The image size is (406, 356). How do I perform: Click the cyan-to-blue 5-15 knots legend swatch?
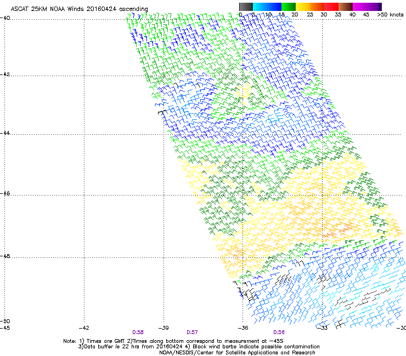pyautogui.click(x=267, y=7)
